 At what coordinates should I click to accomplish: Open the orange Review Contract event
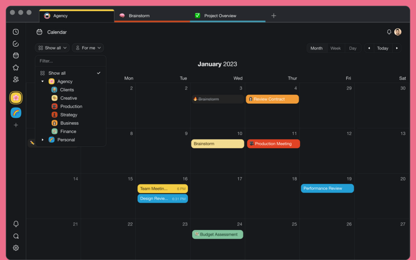[x=272, y=99]
